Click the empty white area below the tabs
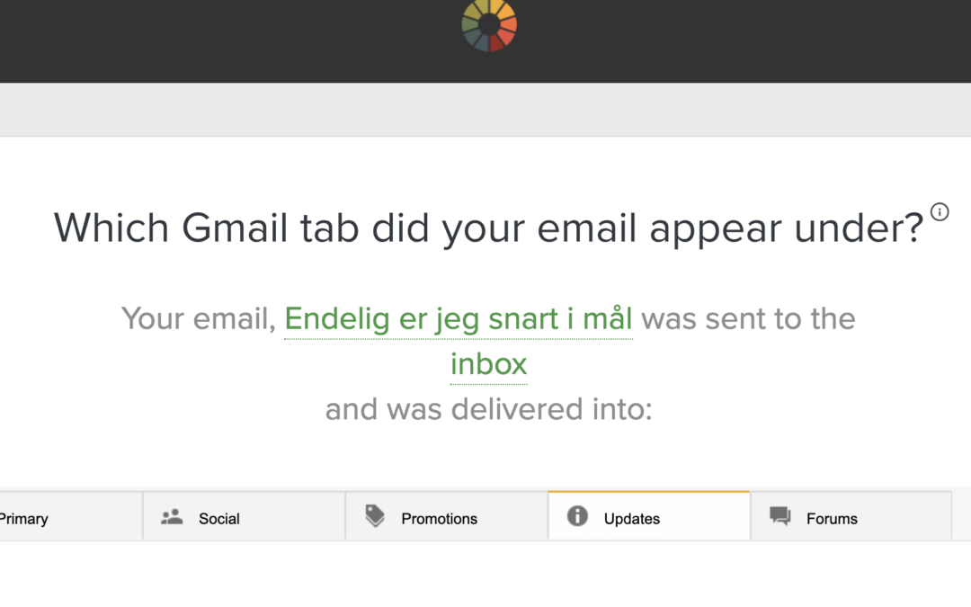Image resolution: width=971 pixels, height=607 pixels. (x=485, y=576)
